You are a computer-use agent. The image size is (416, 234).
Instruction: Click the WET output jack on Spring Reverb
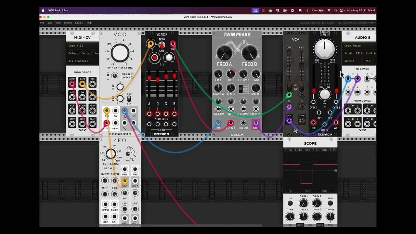pos(336,123)
